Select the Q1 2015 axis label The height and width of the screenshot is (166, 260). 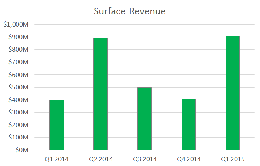pyautogui.click(x=232, y=159)
